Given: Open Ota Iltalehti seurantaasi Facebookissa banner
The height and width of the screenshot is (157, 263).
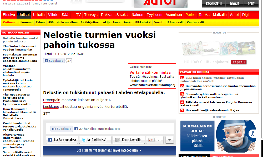Looking at the screenshot, I should (109, 150).
